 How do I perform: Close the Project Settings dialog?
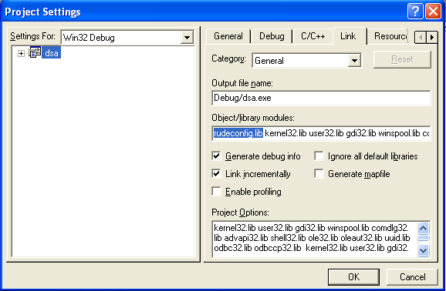pos(433,12)
